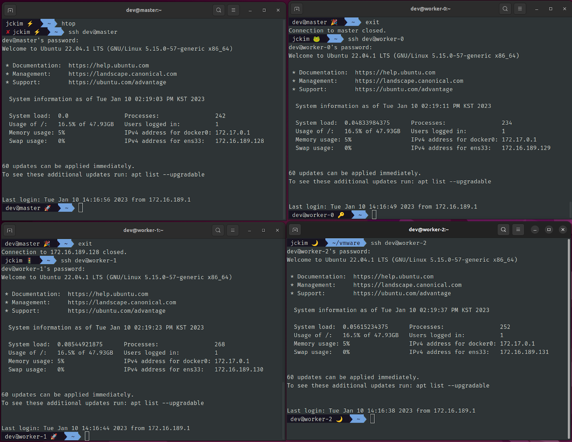
Task: Open help.ubuntu.com link in dev@worker-1 terminal
Action: (108, 294)
